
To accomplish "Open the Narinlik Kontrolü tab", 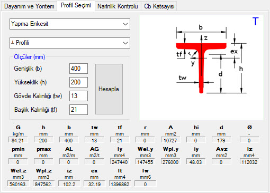I will click(x=118, y=6).
